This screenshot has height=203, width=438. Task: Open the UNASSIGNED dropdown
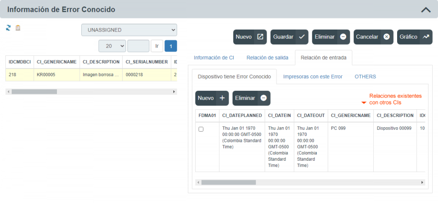click(129, 30)
